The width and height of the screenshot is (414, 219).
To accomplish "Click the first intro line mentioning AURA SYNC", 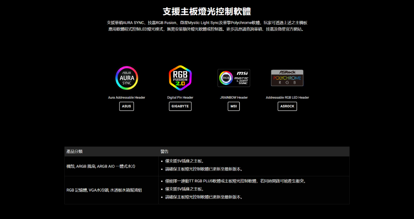I will (x=207, y=23).
